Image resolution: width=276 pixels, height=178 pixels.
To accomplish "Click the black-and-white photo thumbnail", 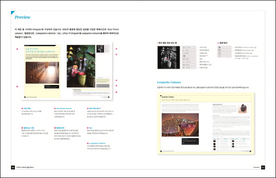I will (x=169, y=57).
